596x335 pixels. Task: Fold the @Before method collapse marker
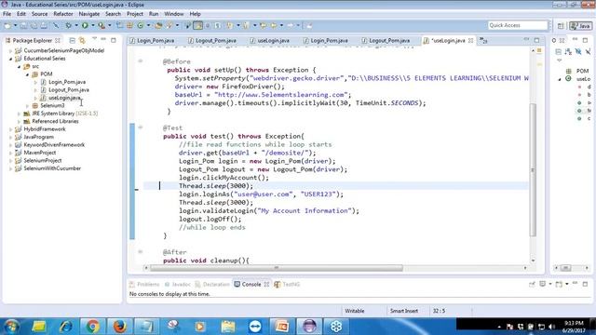coord(141,61)
